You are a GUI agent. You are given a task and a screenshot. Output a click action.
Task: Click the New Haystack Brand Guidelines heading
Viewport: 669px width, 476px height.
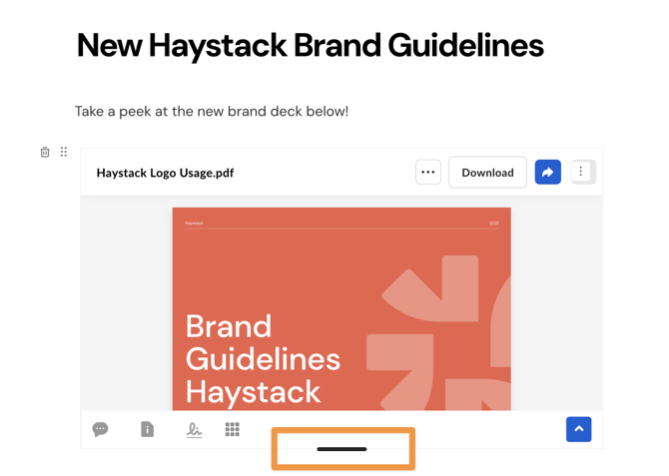(x=310, y=46)
